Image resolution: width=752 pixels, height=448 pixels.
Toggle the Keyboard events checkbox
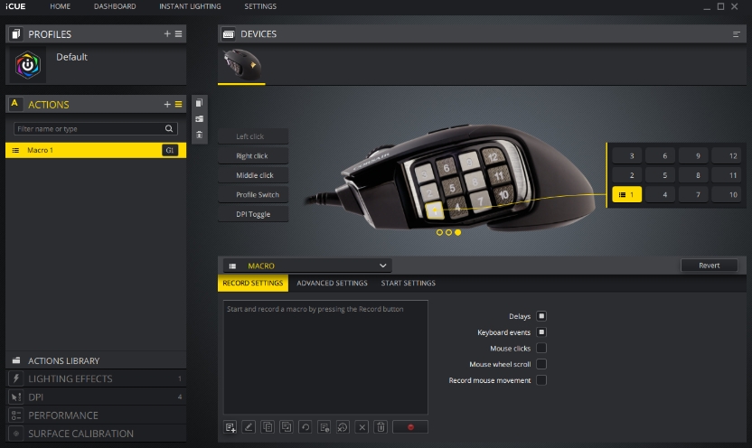pos(541,332)
